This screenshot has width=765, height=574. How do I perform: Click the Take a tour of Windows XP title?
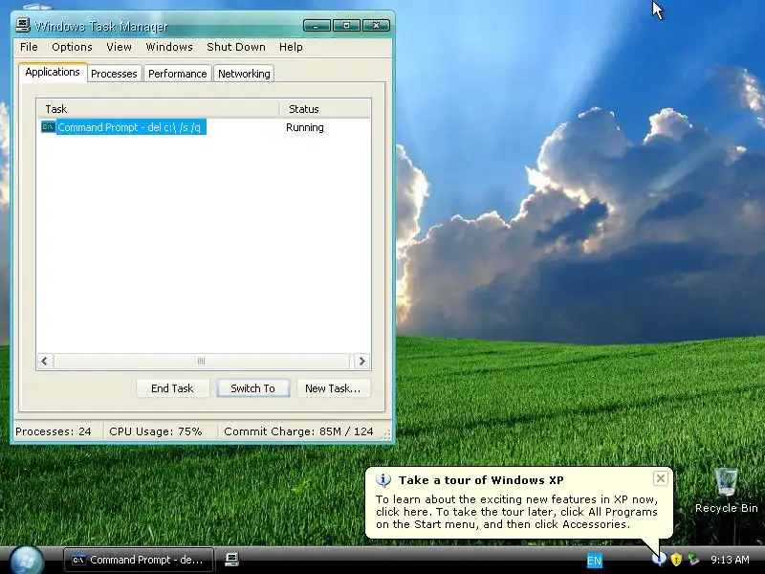(x=481, y=480)
